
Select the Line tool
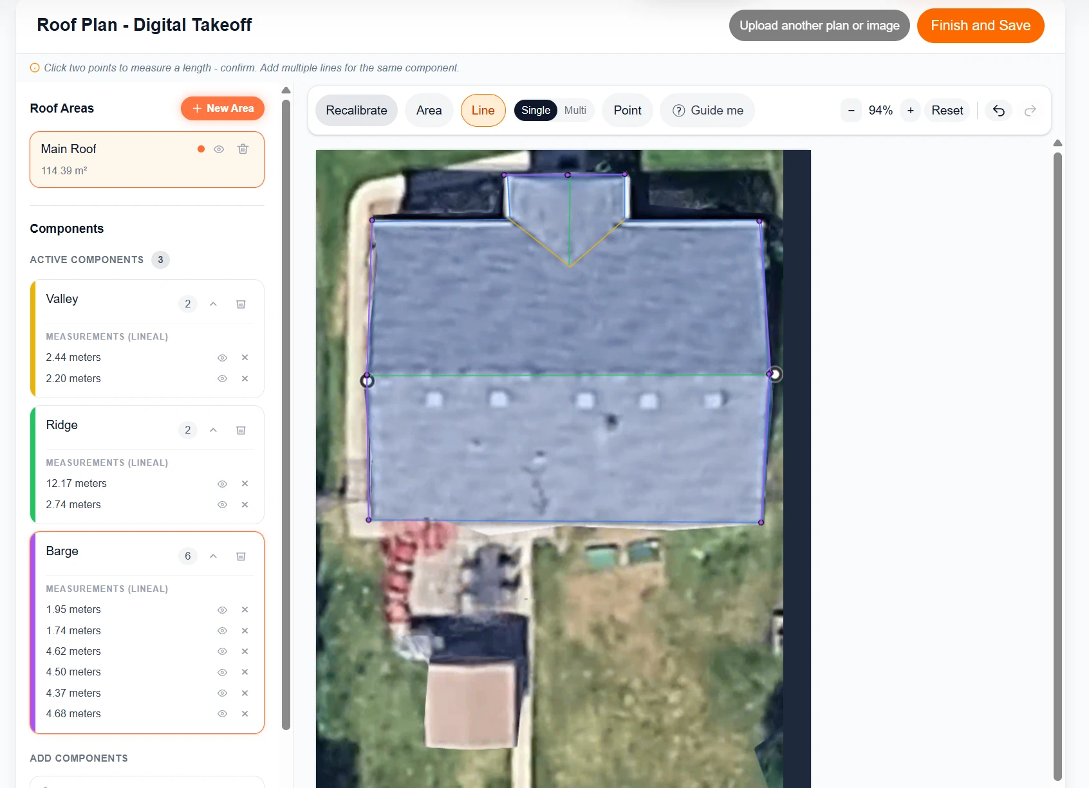pyautogui.click(x=483, y=111)
